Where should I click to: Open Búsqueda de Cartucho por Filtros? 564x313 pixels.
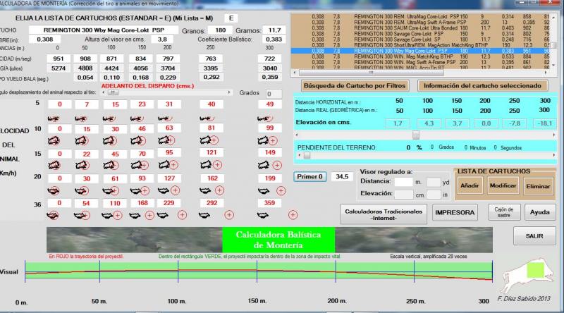point(353,85)
